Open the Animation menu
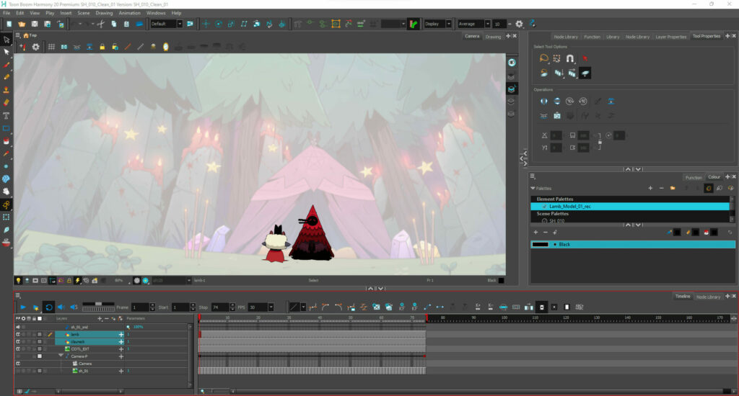The height and width of the screenshot is (396, 739). (129, 13)
